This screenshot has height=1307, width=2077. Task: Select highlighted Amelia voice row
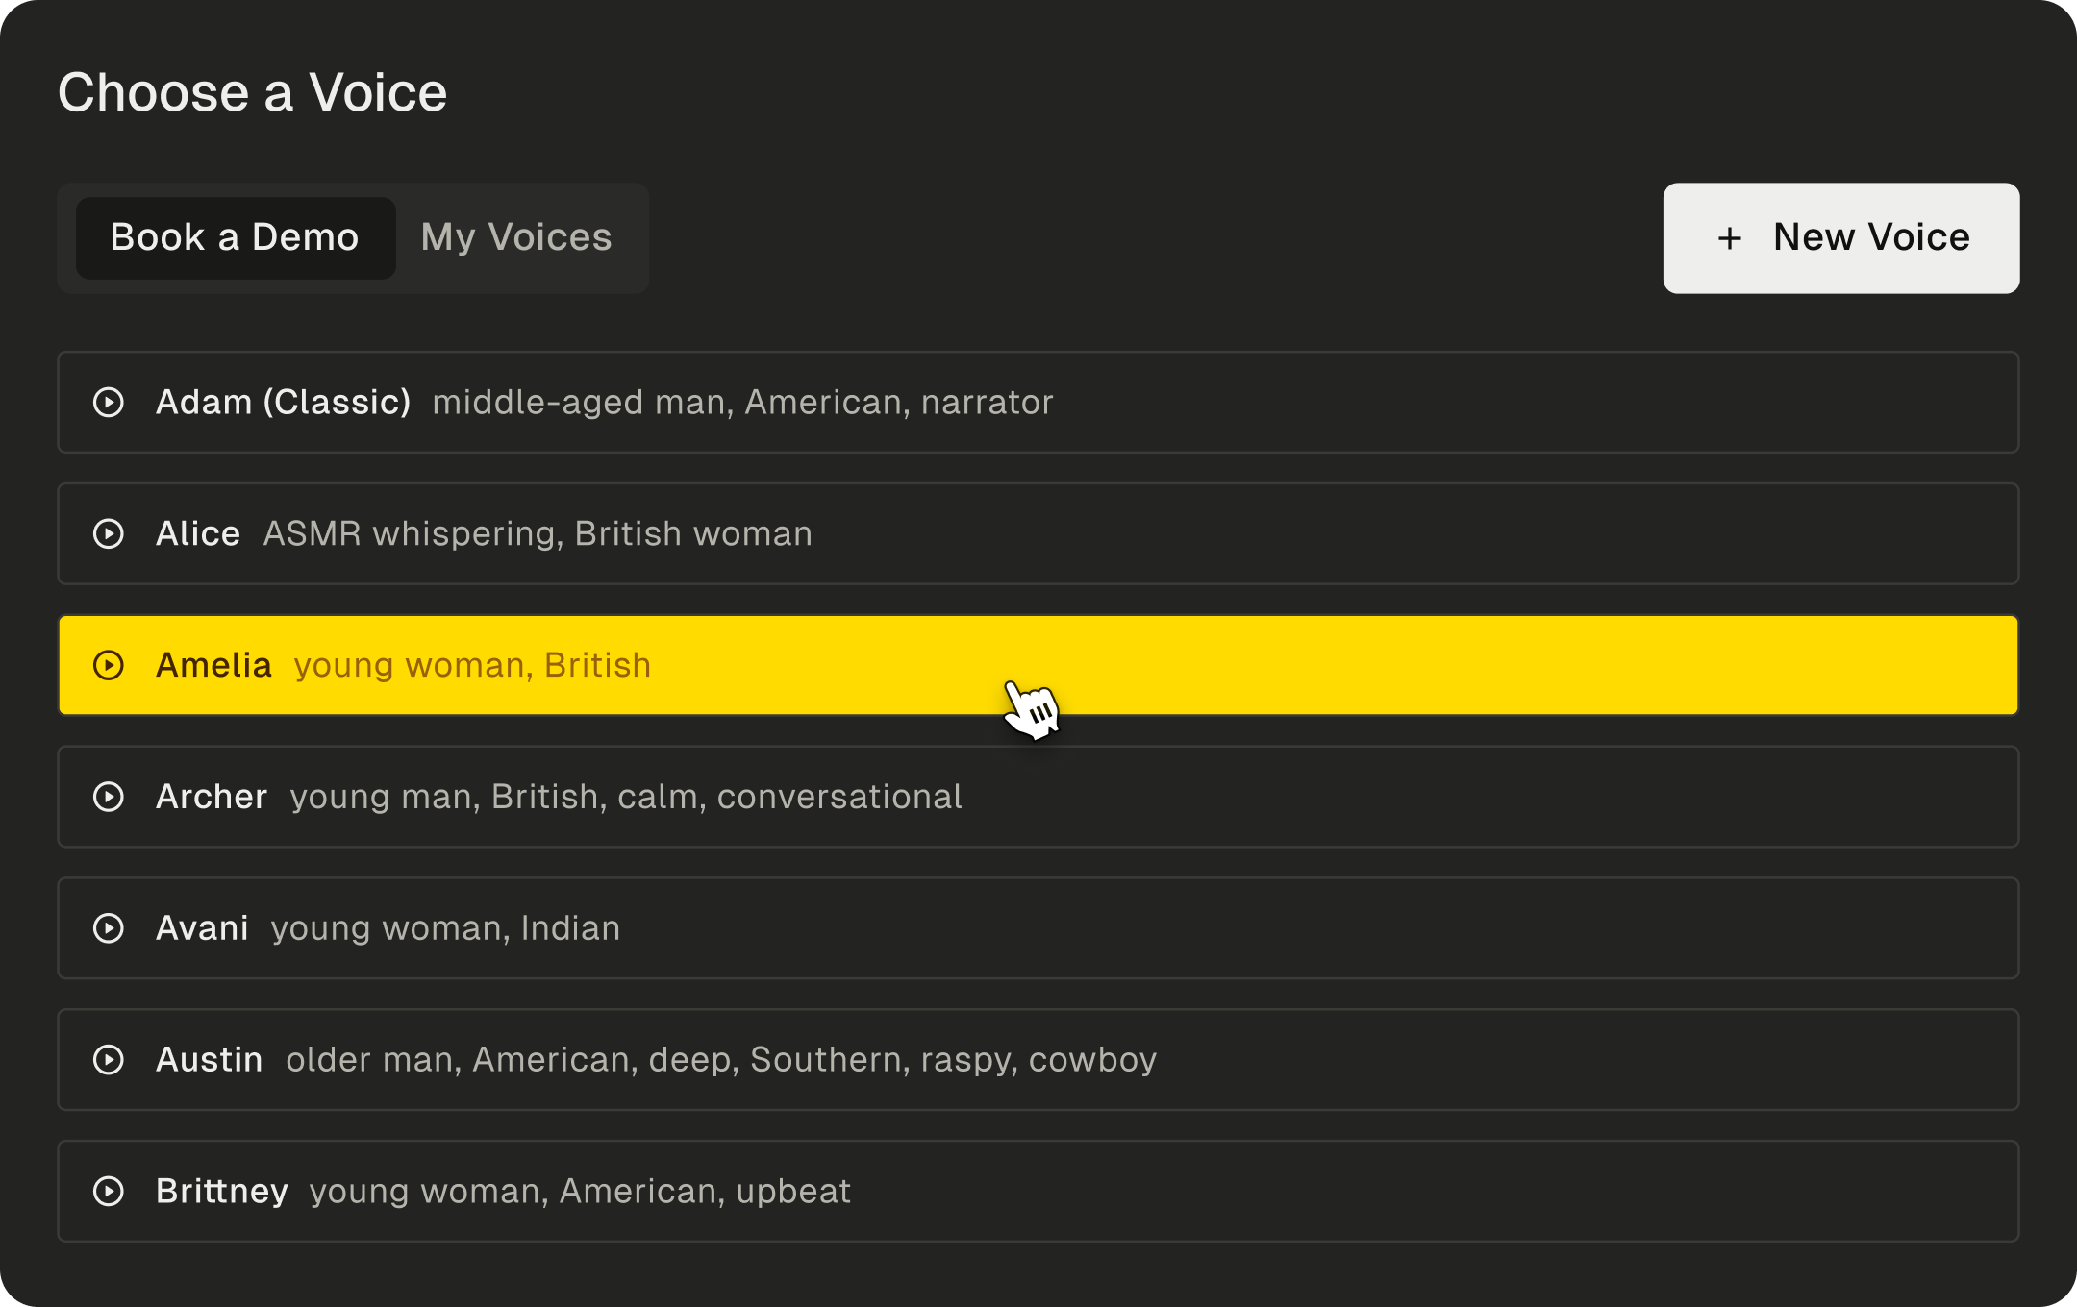[x=1346, y=665]
